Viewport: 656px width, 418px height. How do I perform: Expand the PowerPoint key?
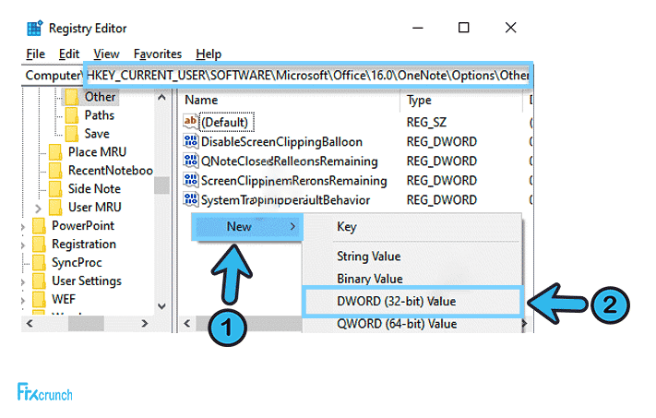23,227
